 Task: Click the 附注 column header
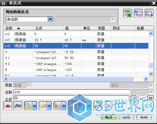click(x=123, y=28)
